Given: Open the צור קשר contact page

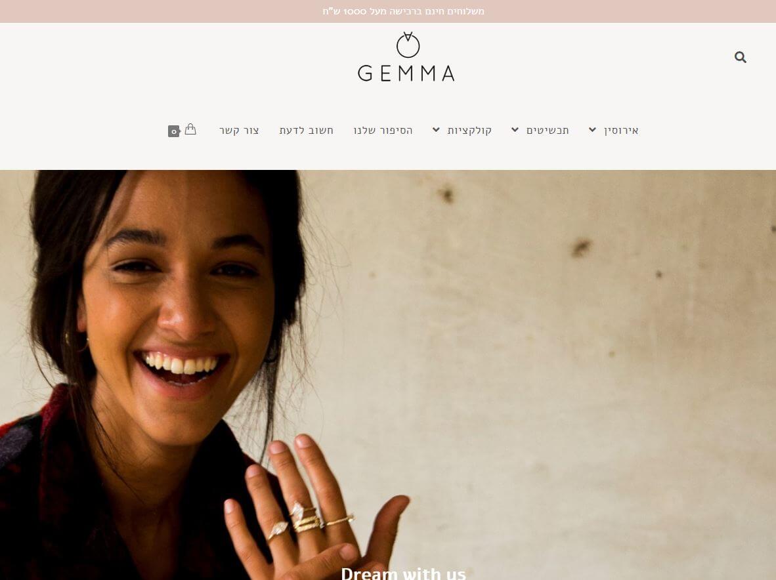Looking at the screenshot, I should [239, 131].
